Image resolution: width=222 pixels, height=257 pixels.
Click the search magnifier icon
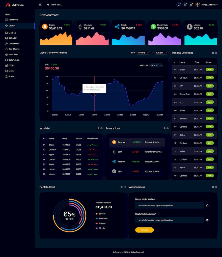tap(48, 5)
